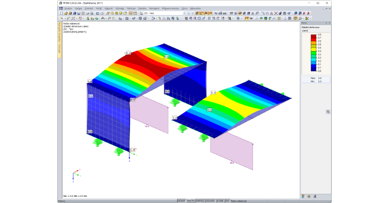
Task: Click the Undo arrow icon
Action: (x=97, y=13)
